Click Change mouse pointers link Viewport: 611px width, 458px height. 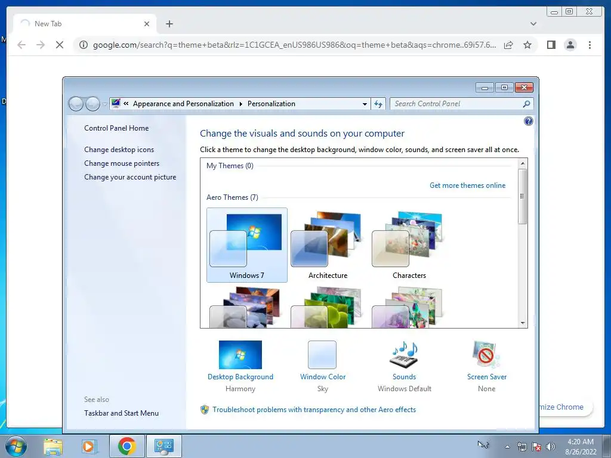(122, 163)
